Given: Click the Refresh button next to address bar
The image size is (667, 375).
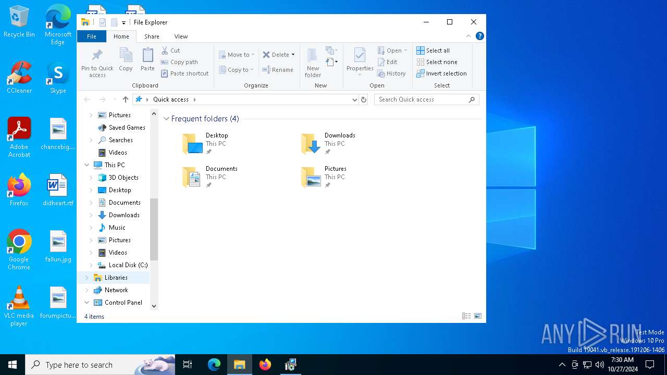Looking at the screenshot, I should click(364, 99).
